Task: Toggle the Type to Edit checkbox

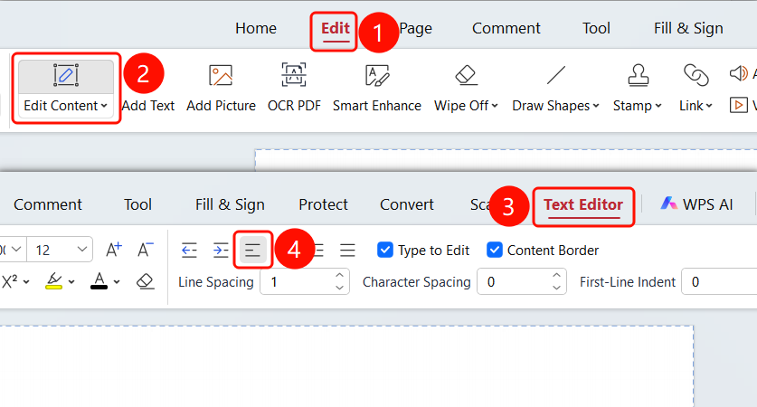Action: tap(384, 250)
